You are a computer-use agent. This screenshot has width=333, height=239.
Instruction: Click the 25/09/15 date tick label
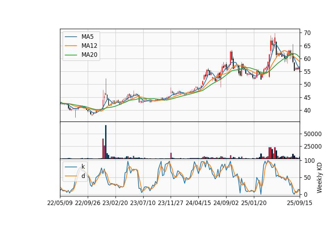[x=300, y=203]
